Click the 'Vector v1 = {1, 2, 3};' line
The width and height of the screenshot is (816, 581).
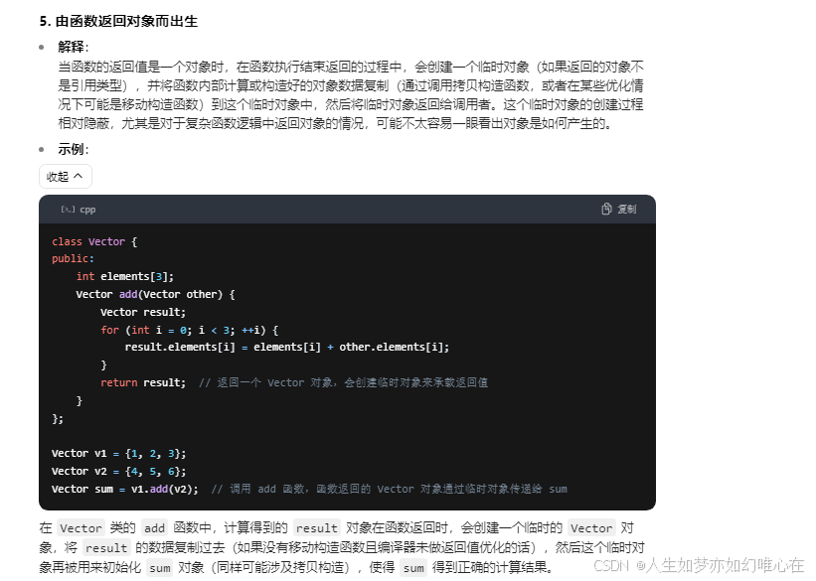point(118,454)
